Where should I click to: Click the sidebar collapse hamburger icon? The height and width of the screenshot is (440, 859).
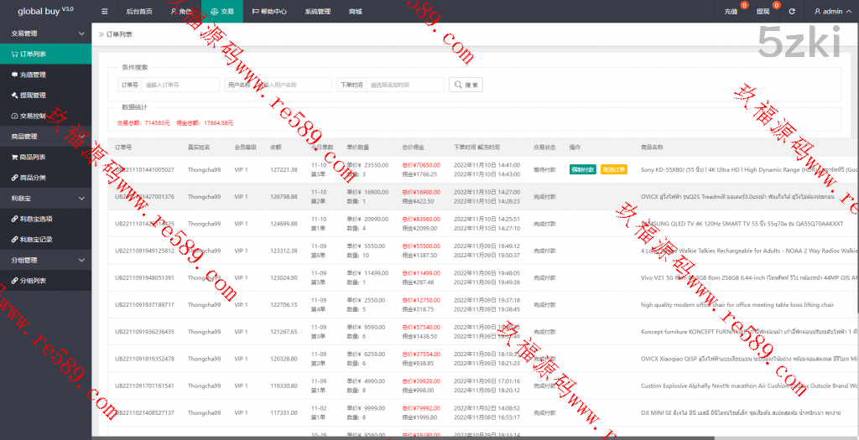(104, 12)
